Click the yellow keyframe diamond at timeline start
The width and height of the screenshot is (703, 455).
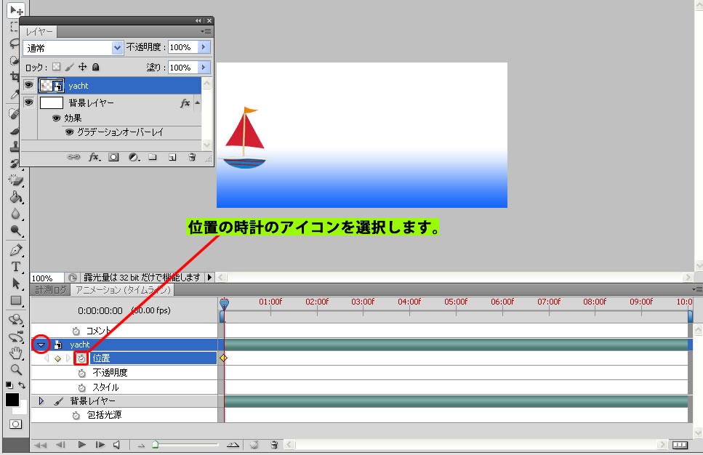(x=223, y=358)
